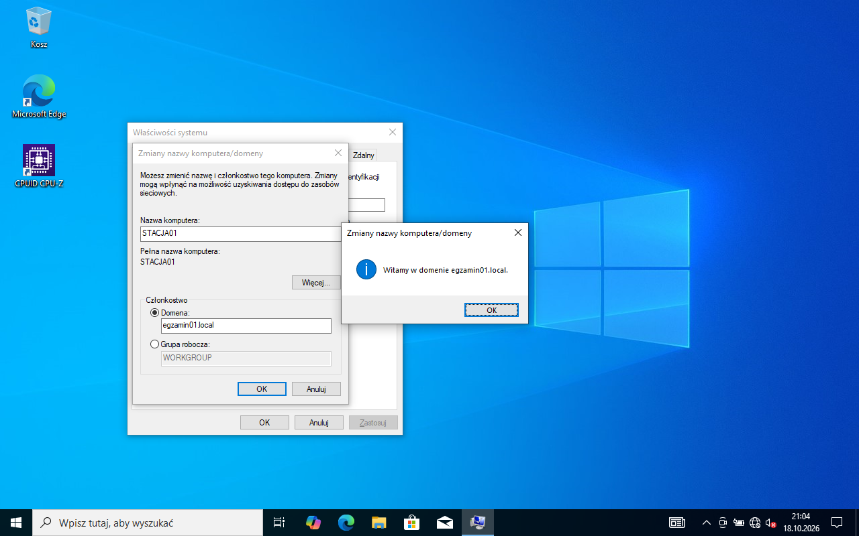Open the news and interests widget icon

click(677, 523)
